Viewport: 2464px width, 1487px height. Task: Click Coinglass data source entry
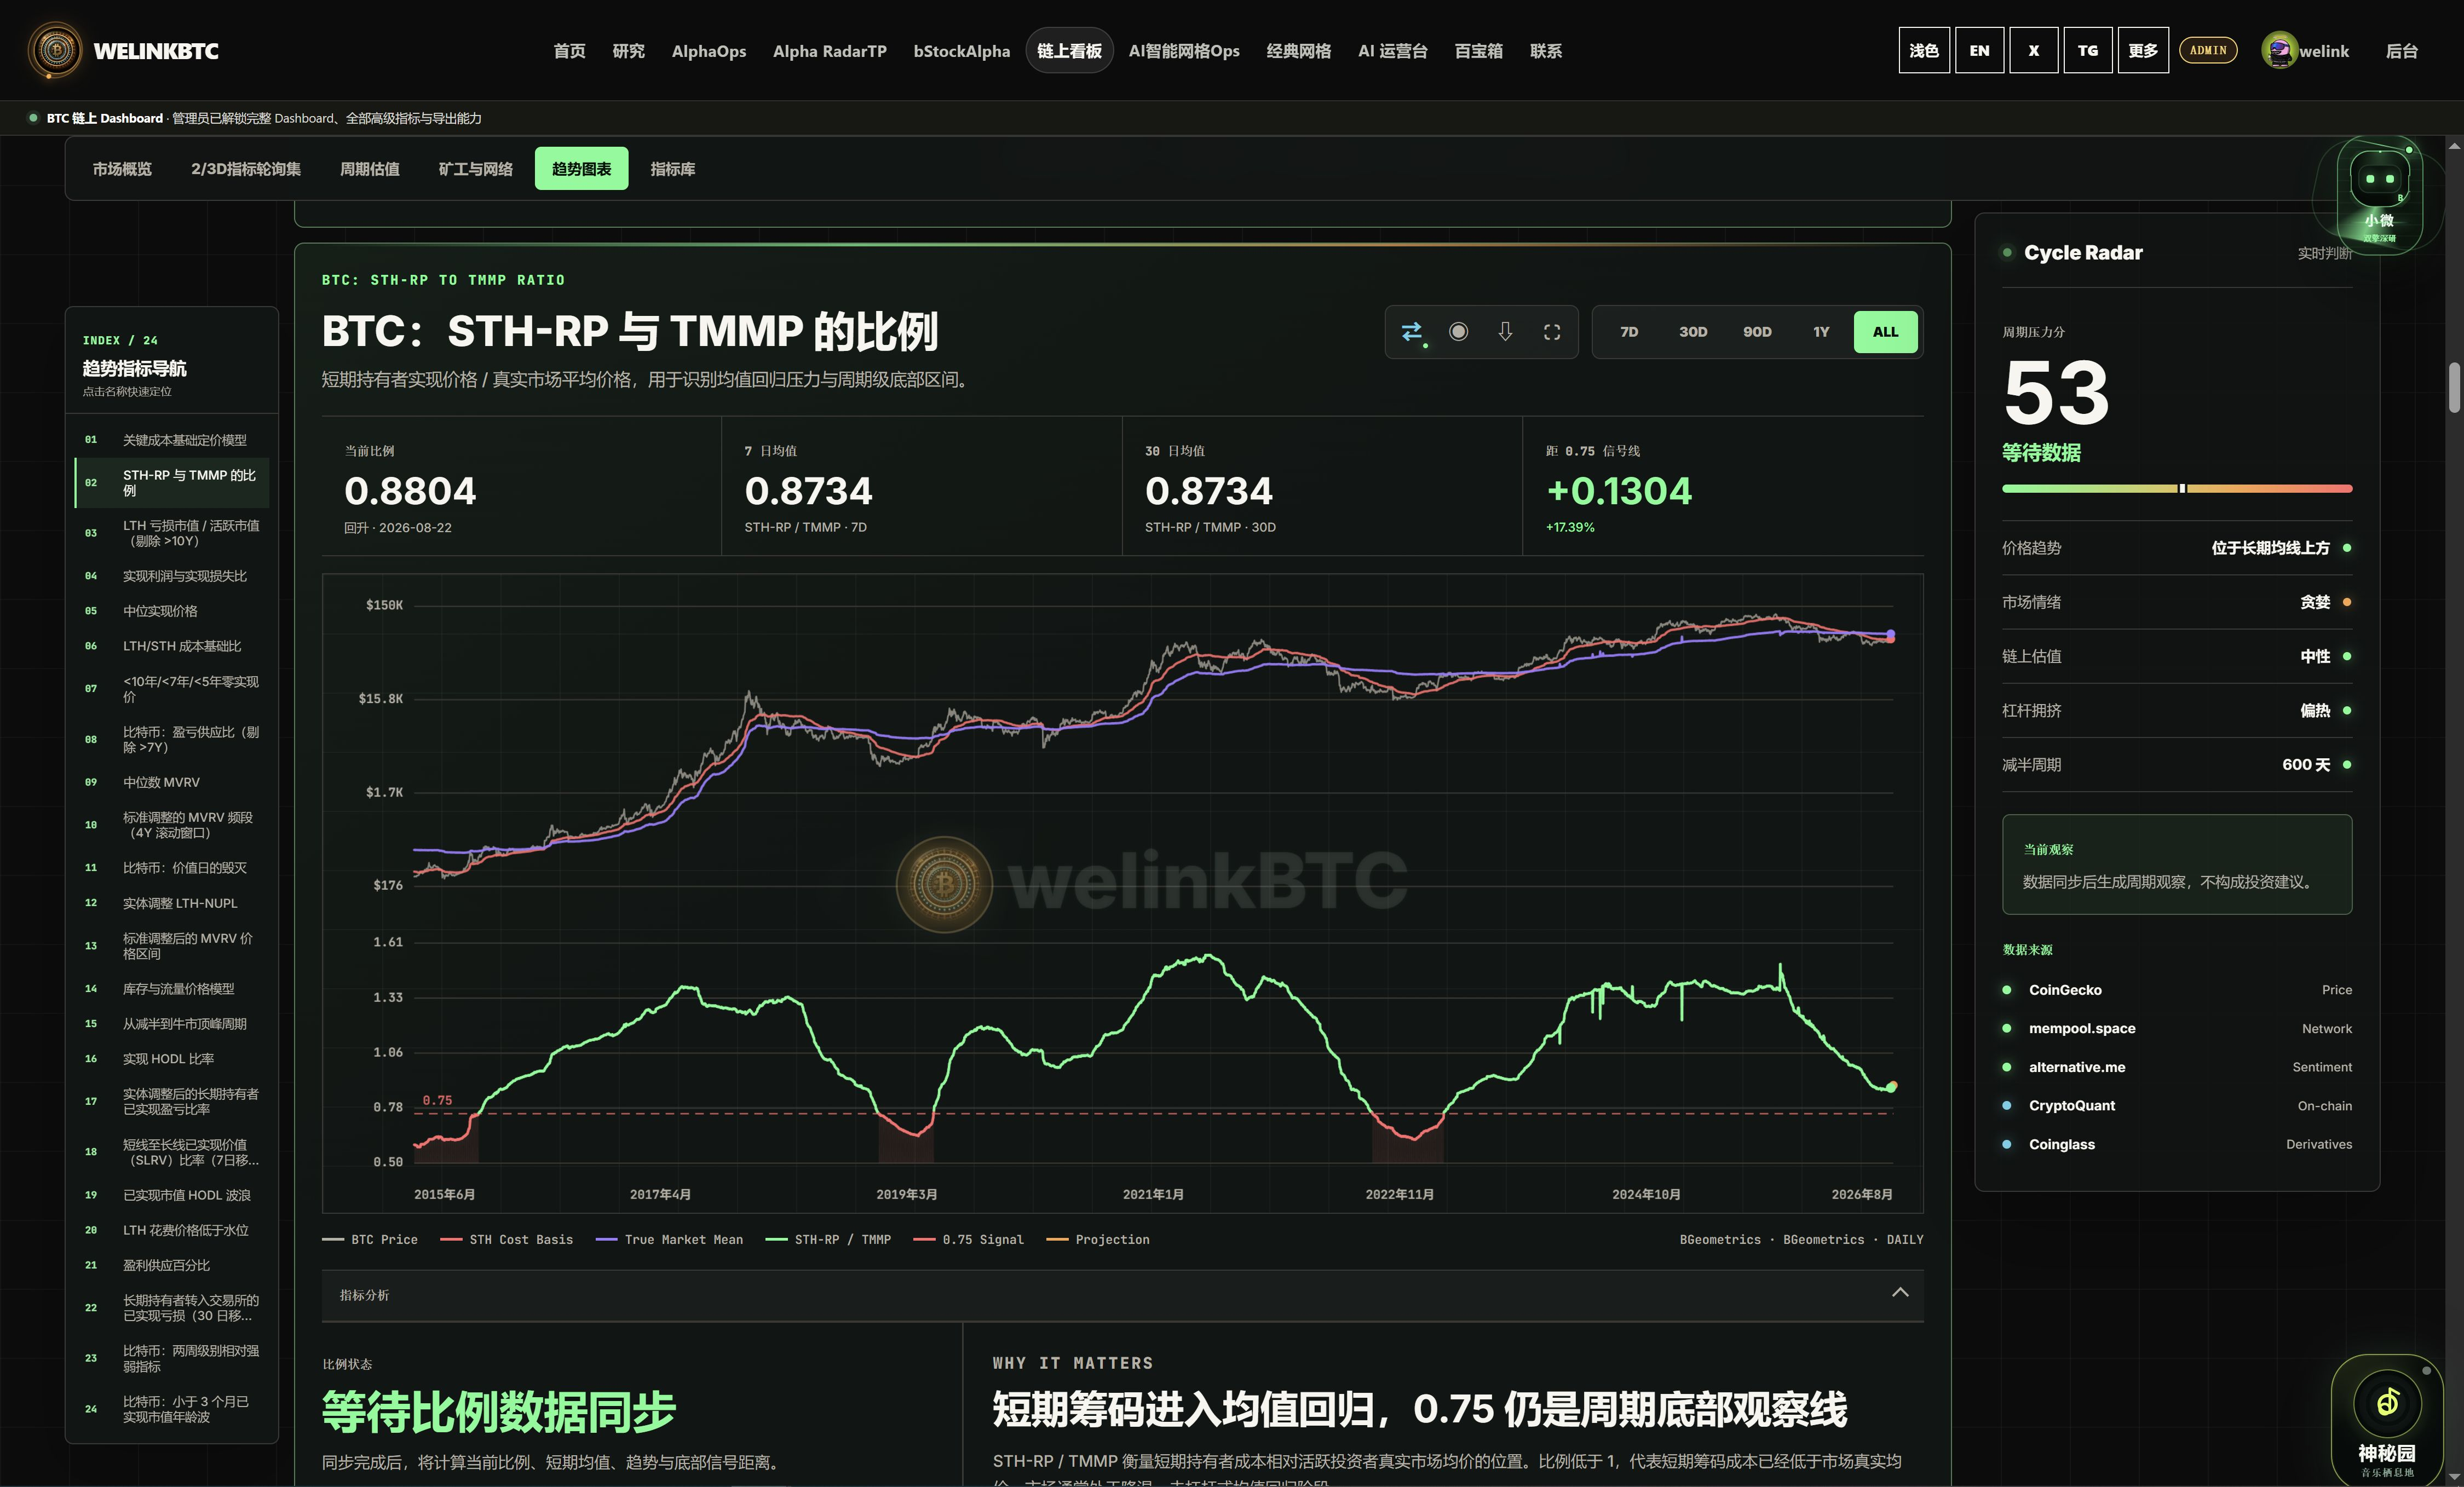[x=2177, y=1145]
